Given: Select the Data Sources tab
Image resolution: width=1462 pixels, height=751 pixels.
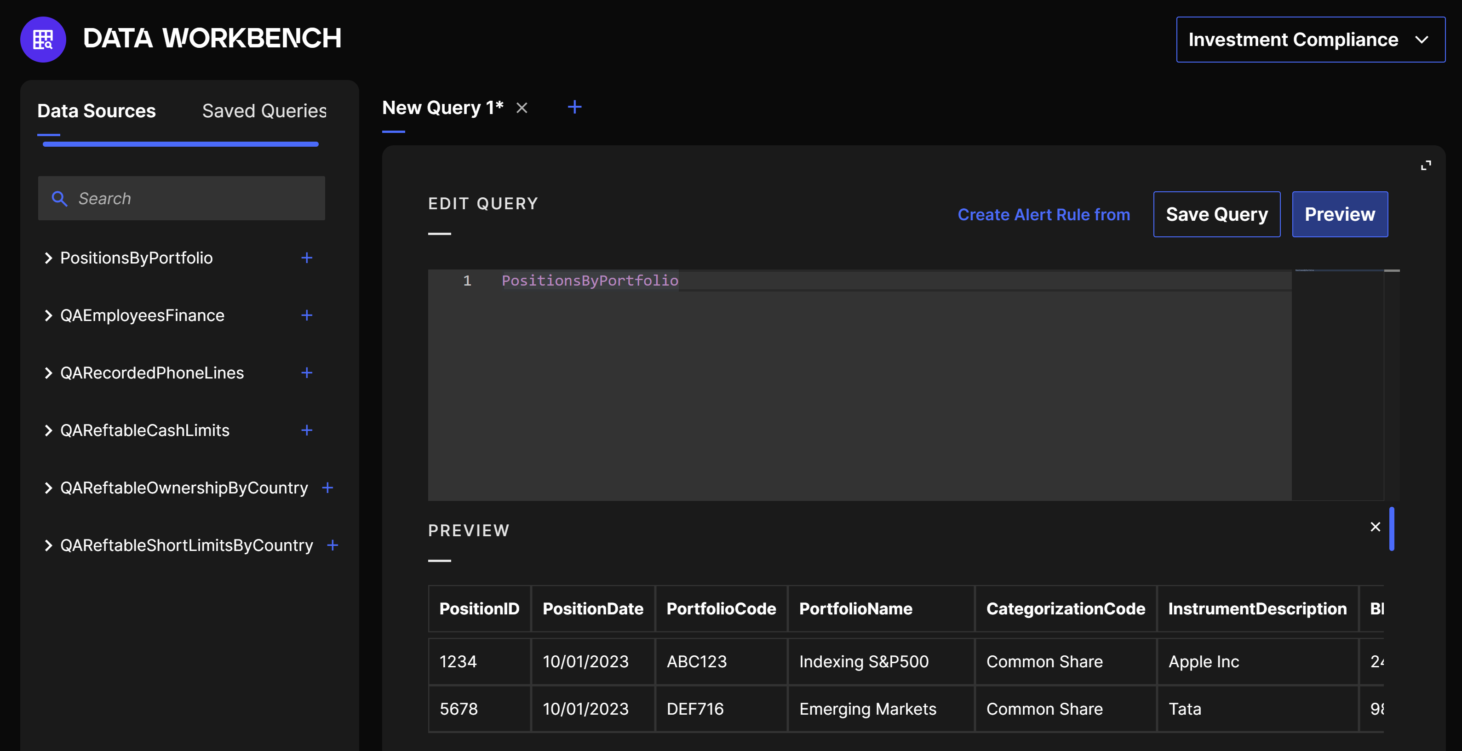Looking at the screenshot, I should point(97,111).
